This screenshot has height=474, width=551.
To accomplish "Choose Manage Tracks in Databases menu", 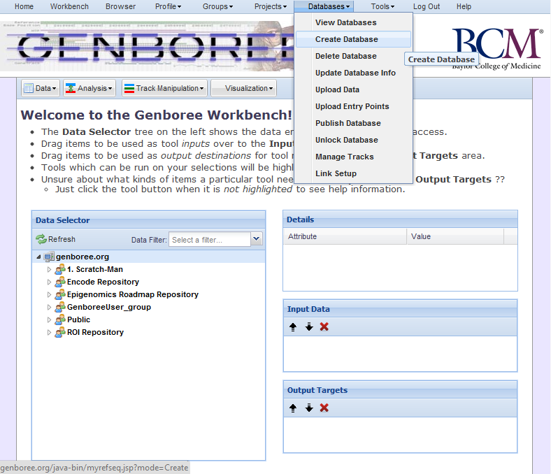I will [x=344, y=157].
